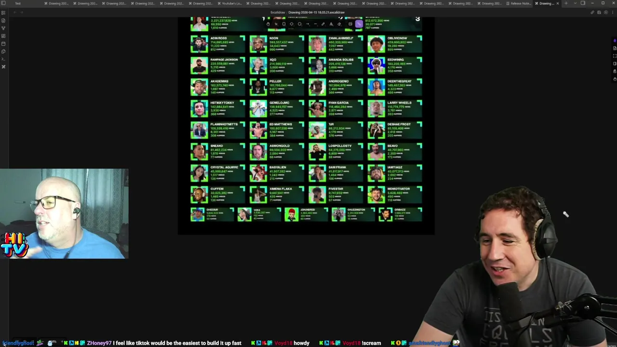The width and height of the screenshot is (617, 347).
Task: Open the more options icon in the view header
Action: click(x=613, y=13)
